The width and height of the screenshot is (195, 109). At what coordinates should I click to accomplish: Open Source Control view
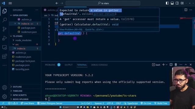[5, 29]
